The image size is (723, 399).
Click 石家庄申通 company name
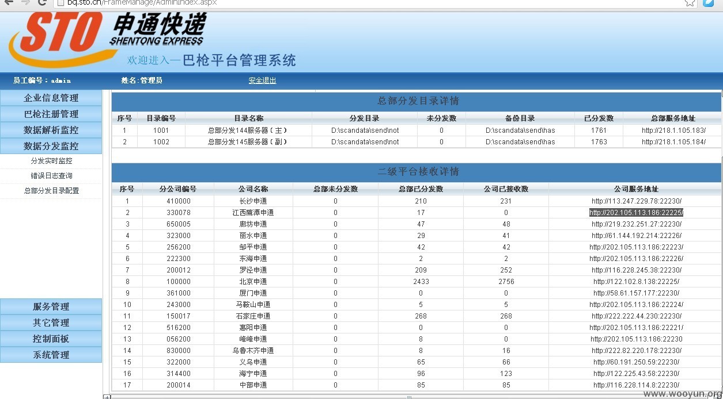pos(253,316)
